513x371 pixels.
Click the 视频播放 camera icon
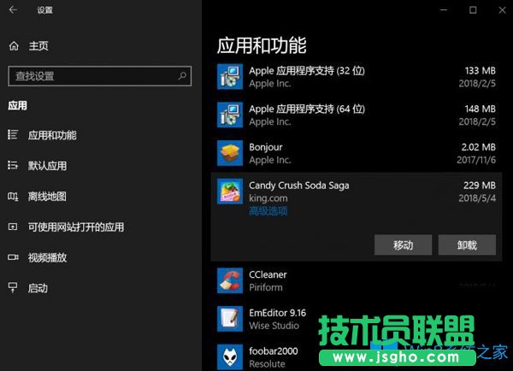[x=13, y=257]
